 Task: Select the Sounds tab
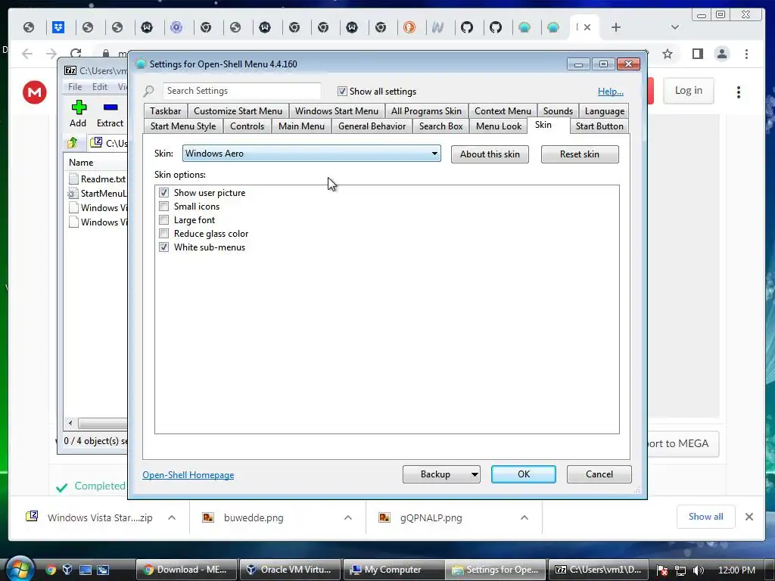[x=558, y=111]
